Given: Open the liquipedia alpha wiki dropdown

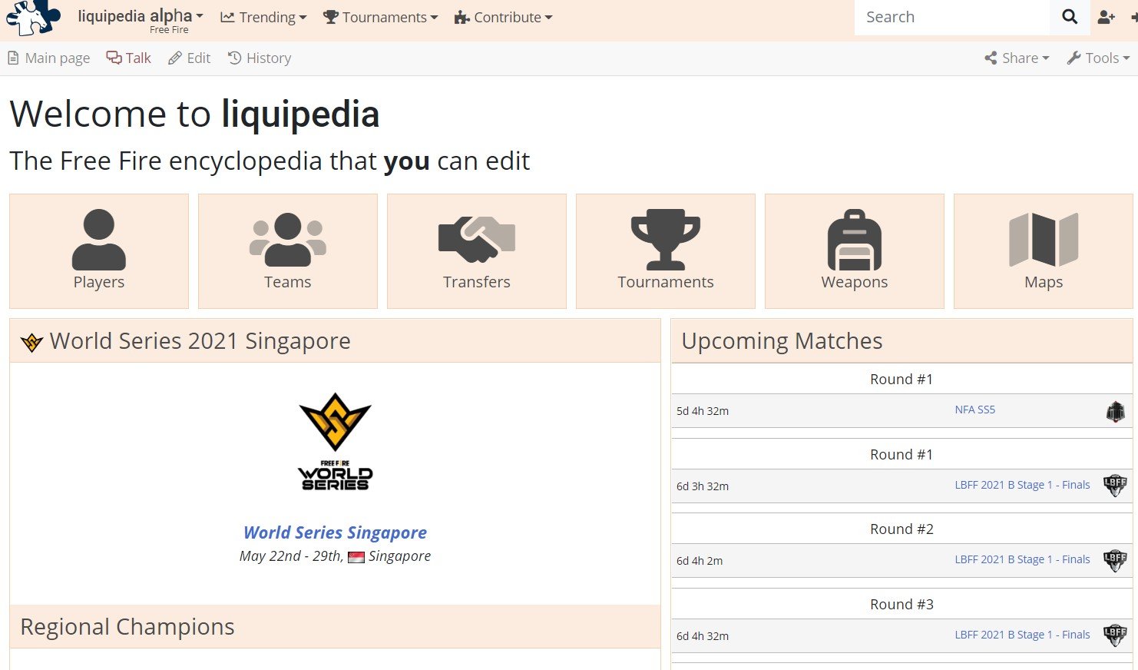Looking at the screenshot, I should tap(141, 19).
